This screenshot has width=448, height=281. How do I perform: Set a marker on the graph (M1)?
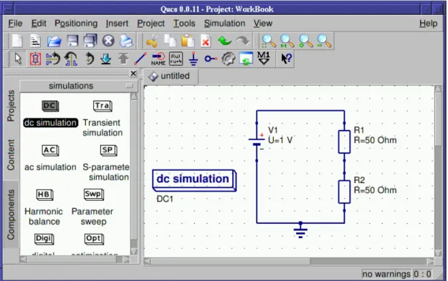264,59
